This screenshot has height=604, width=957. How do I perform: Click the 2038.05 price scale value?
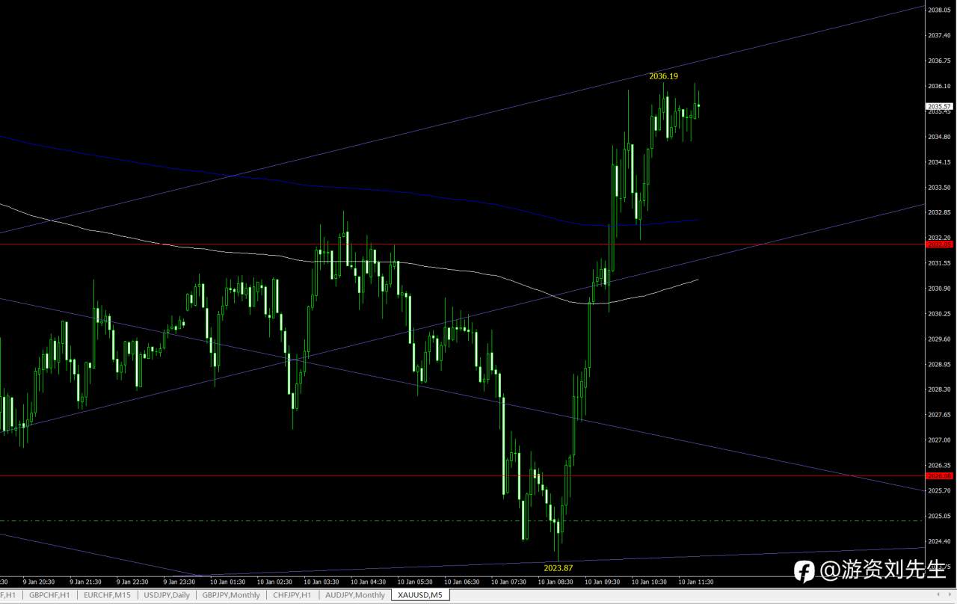(x=939, y=10)
